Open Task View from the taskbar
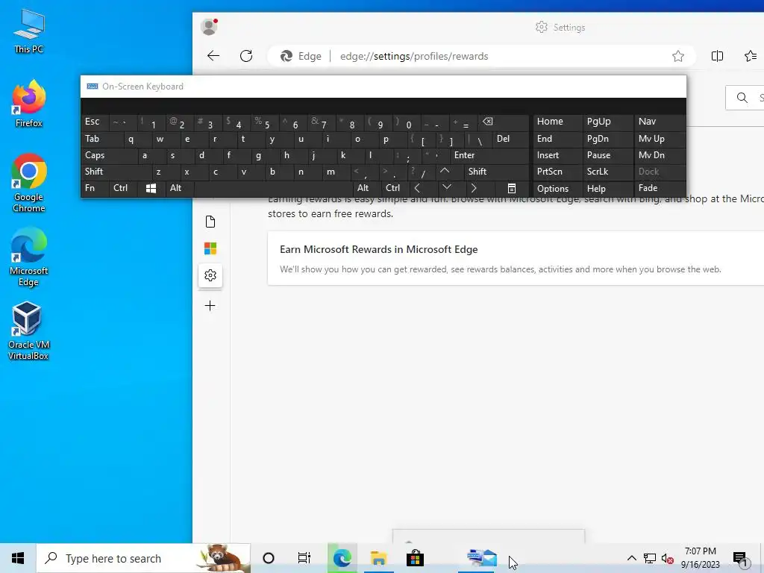The width and height of the screenshot is (764, 573). (x=304, y=558)
